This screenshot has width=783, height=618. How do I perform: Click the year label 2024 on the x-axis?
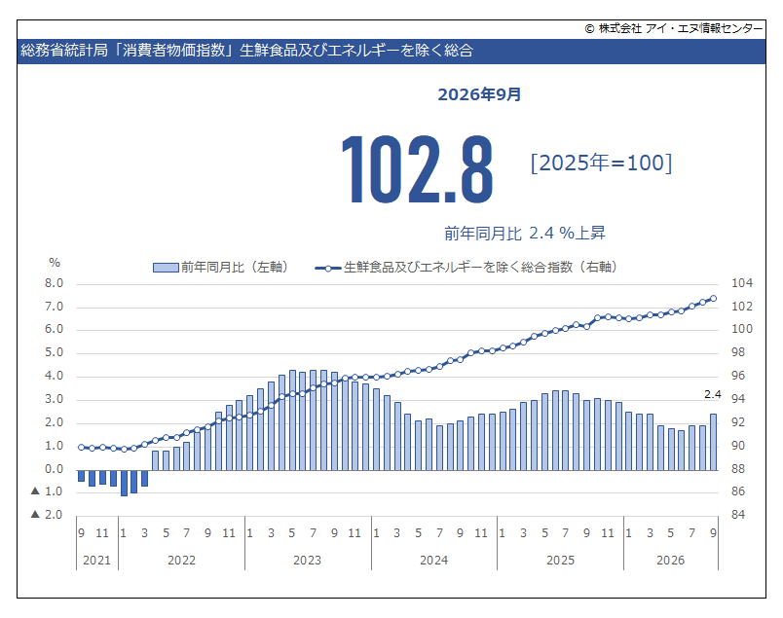434,561
